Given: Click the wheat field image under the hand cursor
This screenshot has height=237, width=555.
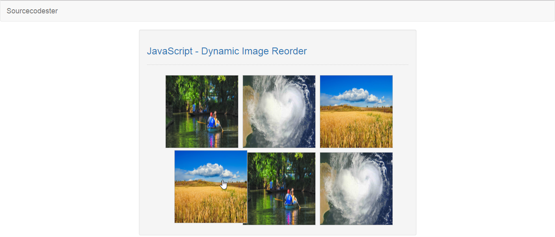Looking at the screenshot, I should pos(211,187).
